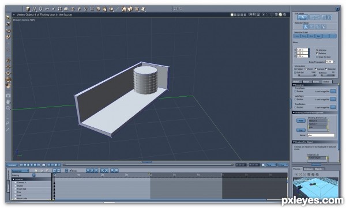Enable Front/Back backdrop checkbox

(x=295, y=91)
